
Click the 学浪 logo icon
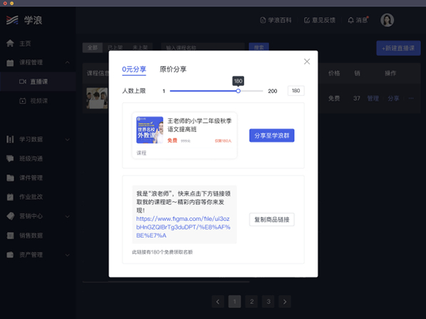pos(12,20)
